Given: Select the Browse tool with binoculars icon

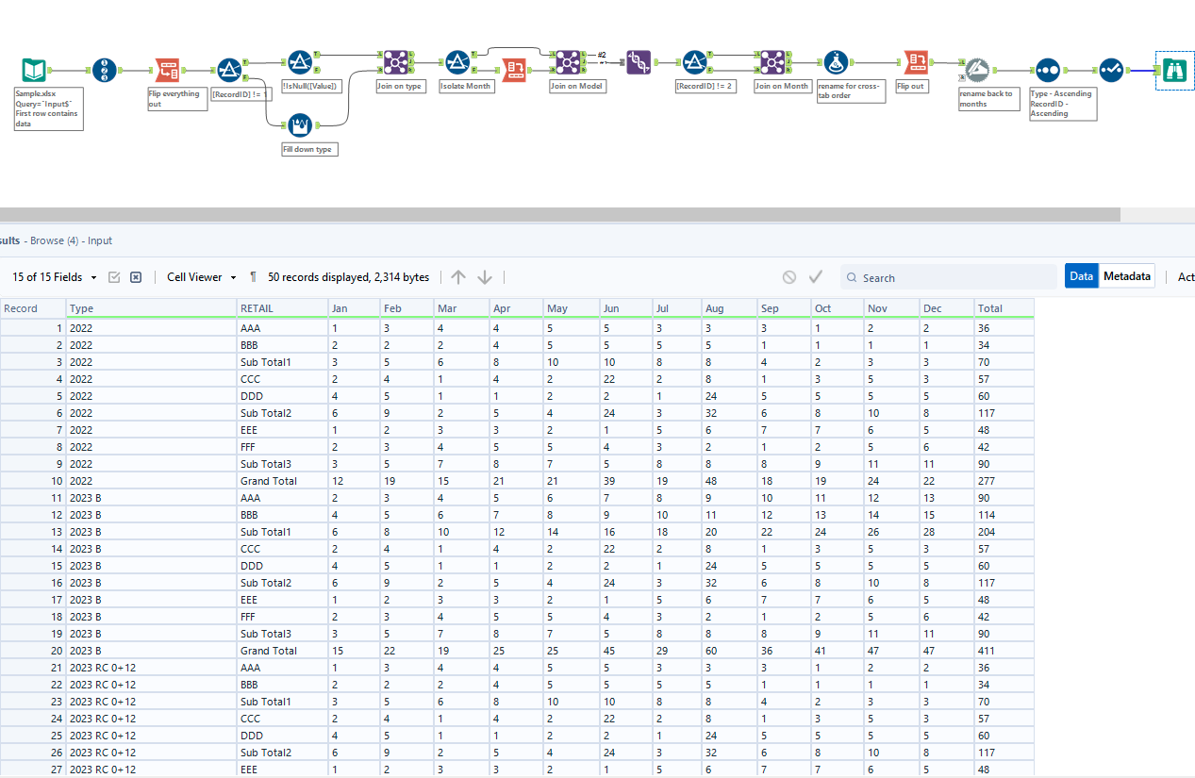Looking at the screenshot, I should click(x=1173, y=70).
